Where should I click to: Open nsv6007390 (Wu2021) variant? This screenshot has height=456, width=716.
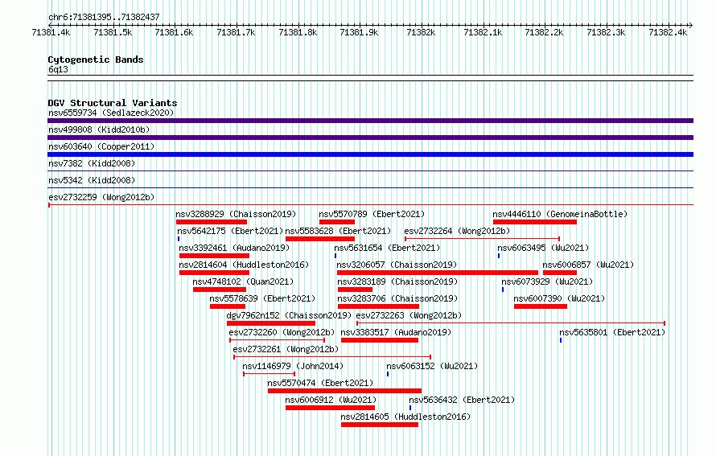coord(559,298)
